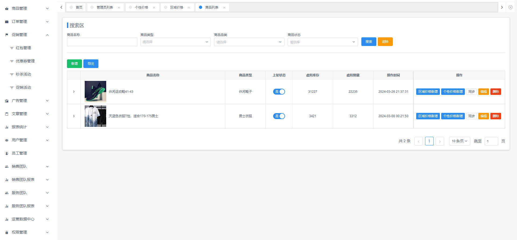This screenshot has width=517, height=240.
Task: Switch to the 管理员列表 tab
Action: (x=105, y=8)
